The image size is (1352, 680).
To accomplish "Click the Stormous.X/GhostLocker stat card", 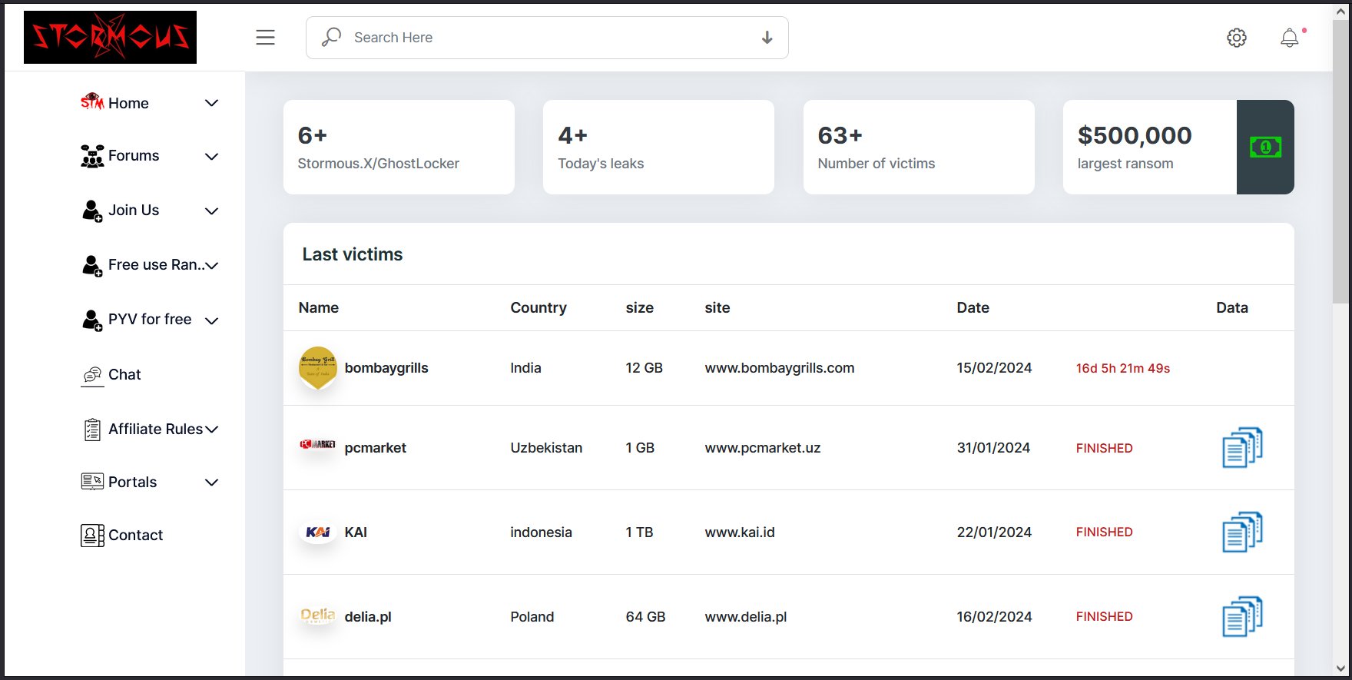I will (x=399, y=147).
